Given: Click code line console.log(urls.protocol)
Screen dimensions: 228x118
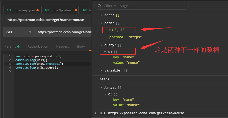Looking at the screenshot, I should pyautogui.click(x=39, y=64).
